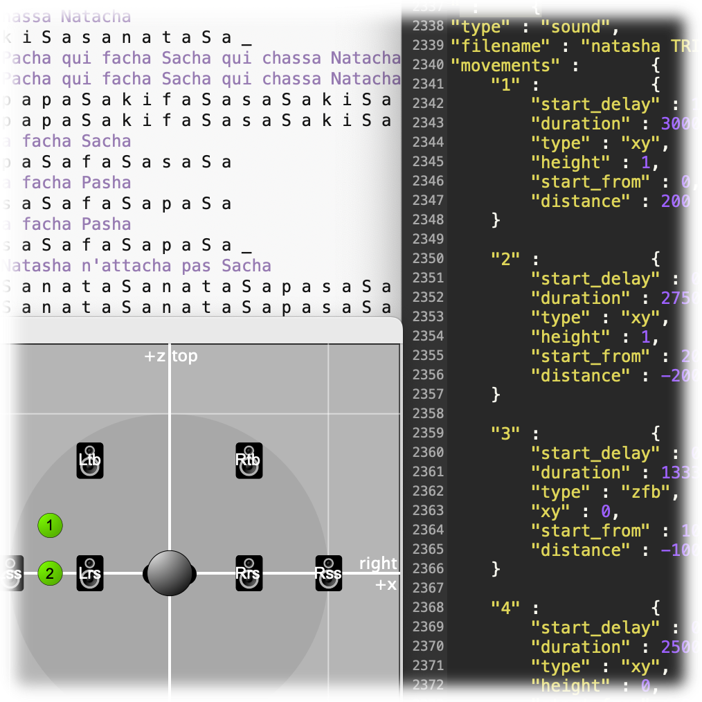
Task: Click the Rrs rear surround speaker icon
Action: click(x=249, y=573)
